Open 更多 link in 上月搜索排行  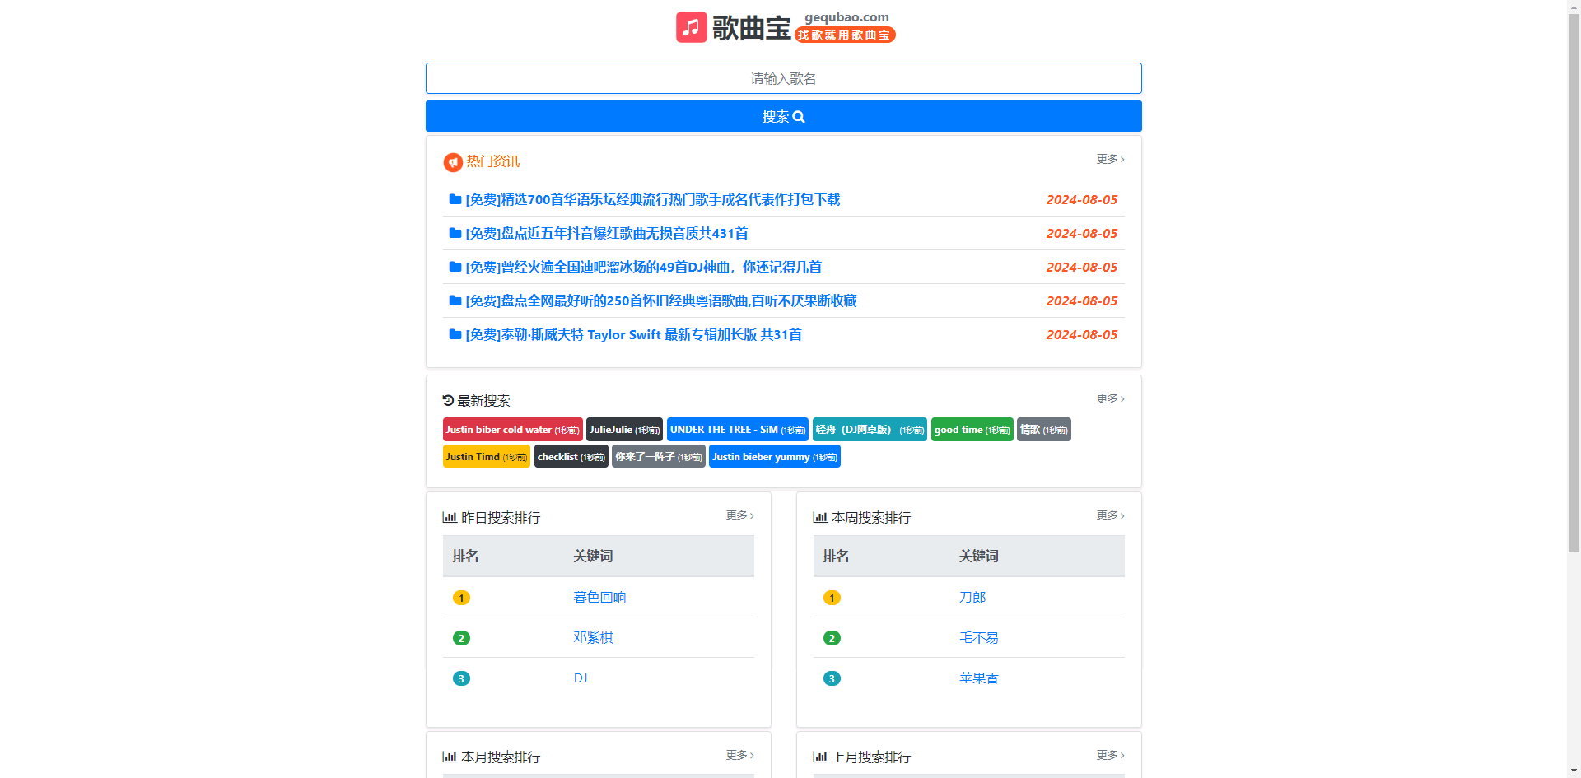point(1110,755)
